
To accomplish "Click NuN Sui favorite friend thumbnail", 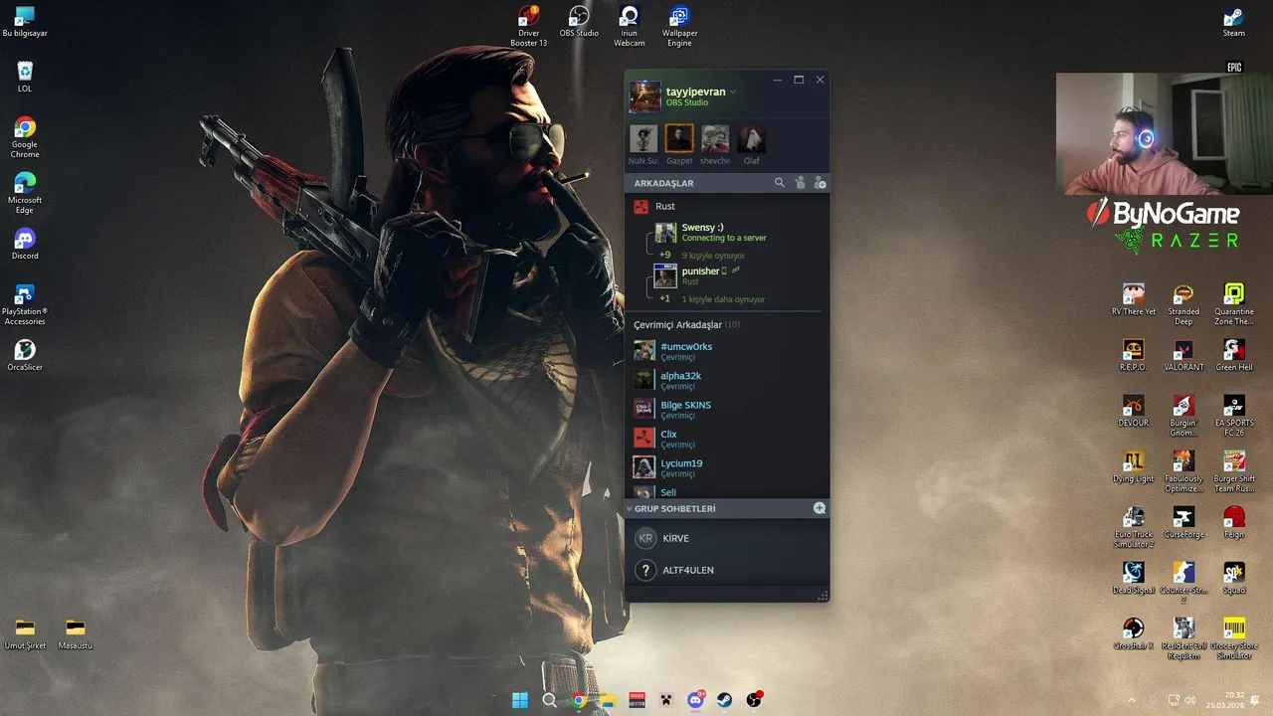I will [643, 138].
